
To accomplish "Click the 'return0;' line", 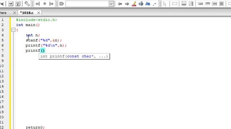I will point(35,127).
